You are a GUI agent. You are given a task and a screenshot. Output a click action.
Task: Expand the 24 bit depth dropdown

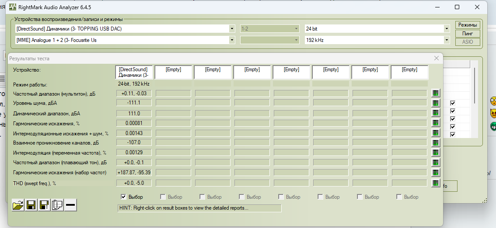coord(446,29)
